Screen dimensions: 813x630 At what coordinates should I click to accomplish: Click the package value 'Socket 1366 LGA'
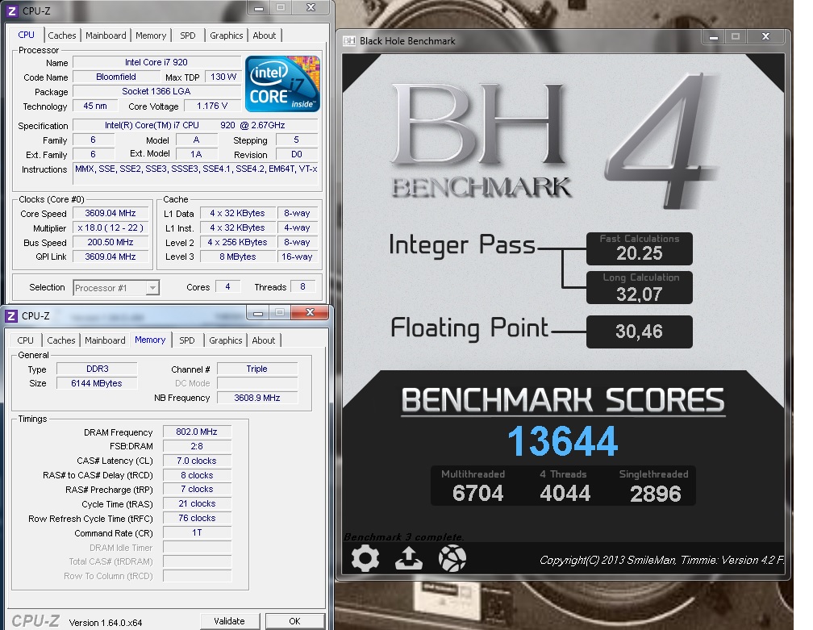pos(156,91)
